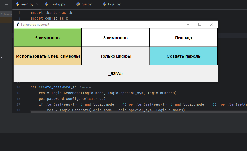Click the Создать пароль button

click(x=183, y=56)
